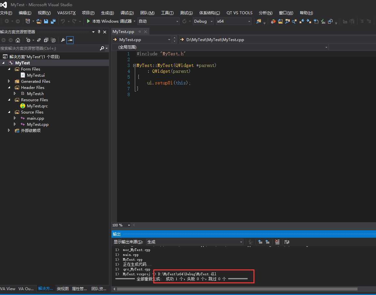Image resolution: width=376 pixels, height=295 pixels.
Task: Click the Visual Studio logo icon
Action: [x=4, y=5]
